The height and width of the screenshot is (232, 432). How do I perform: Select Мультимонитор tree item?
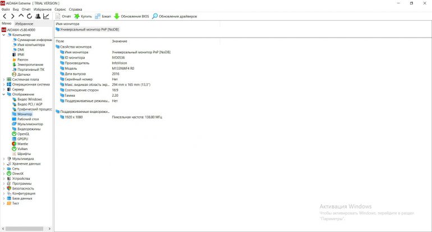click(x=27, y=124)
